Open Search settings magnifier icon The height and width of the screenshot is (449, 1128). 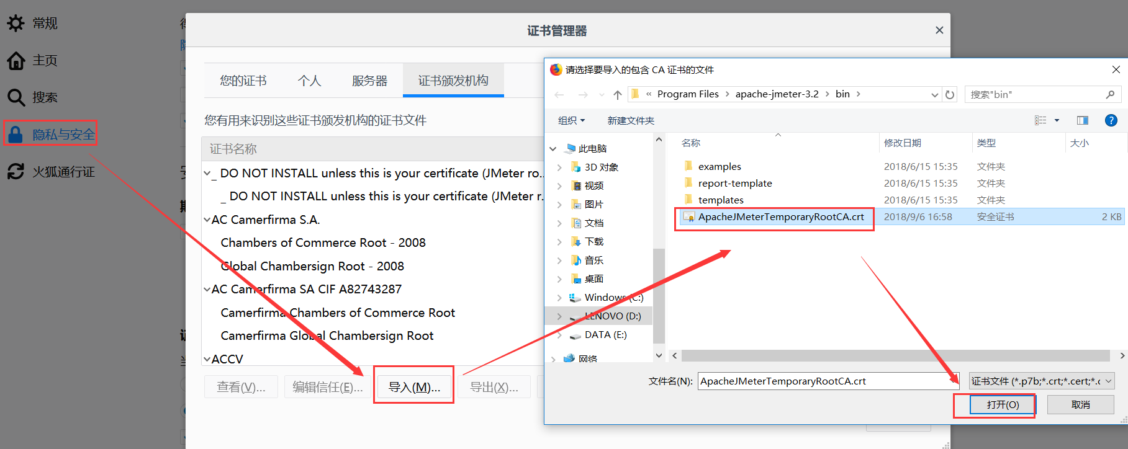point(16,97)
